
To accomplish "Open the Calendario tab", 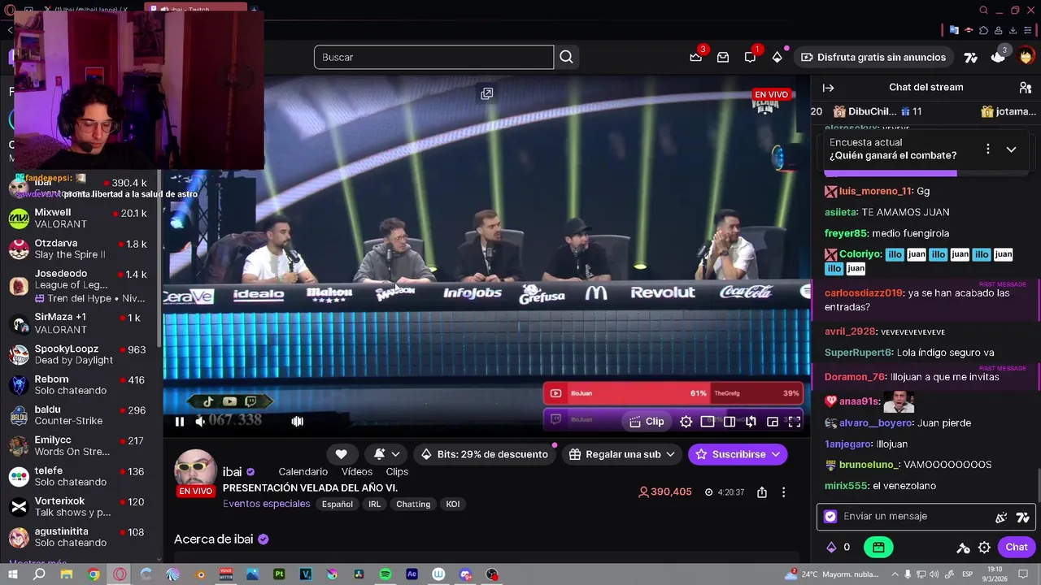I will click(303, 471).
